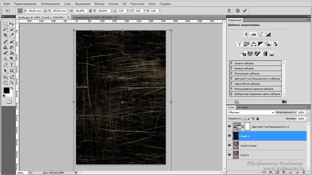
Task: Add a Brightness/Contrast adjustment
Action: click(x=246, y=35)
